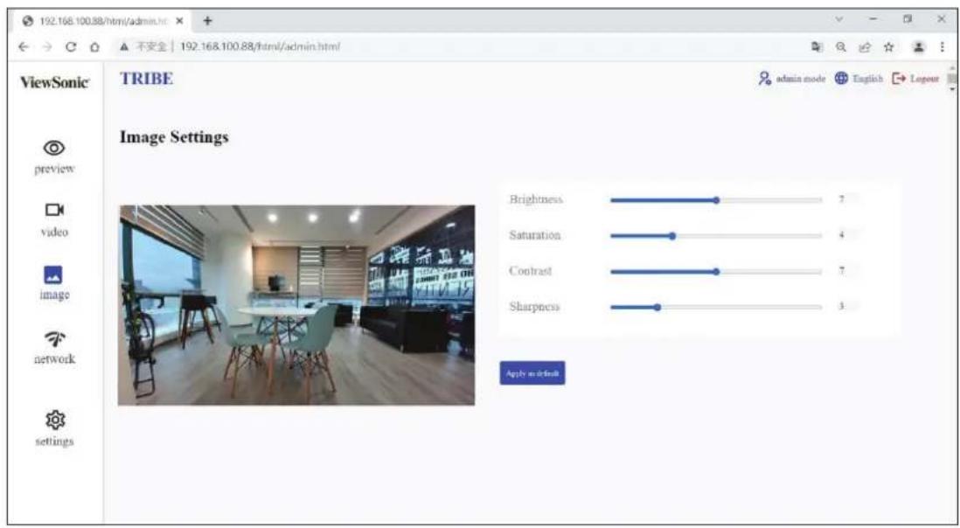Screen dimensions: 960x528
Task: Click the browser back arrow
Action: coord(23,45)
